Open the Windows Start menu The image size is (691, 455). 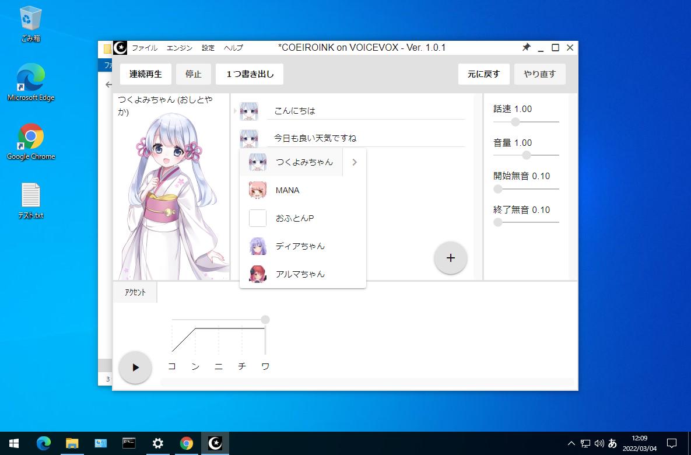coord(14,443)
